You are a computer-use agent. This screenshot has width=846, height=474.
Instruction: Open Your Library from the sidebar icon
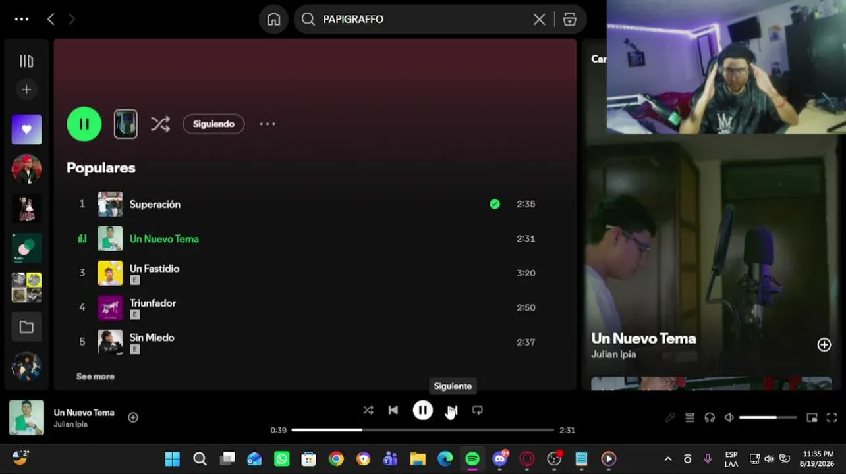[x=26, y=61]
